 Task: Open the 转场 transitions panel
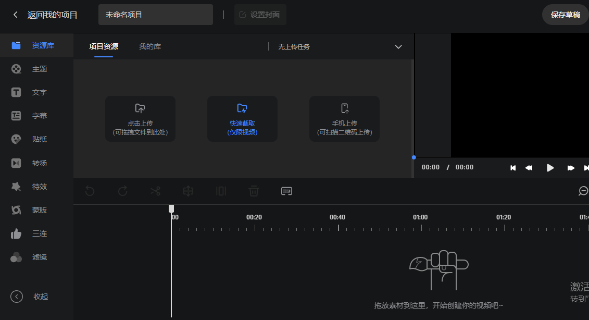[36, 163]
